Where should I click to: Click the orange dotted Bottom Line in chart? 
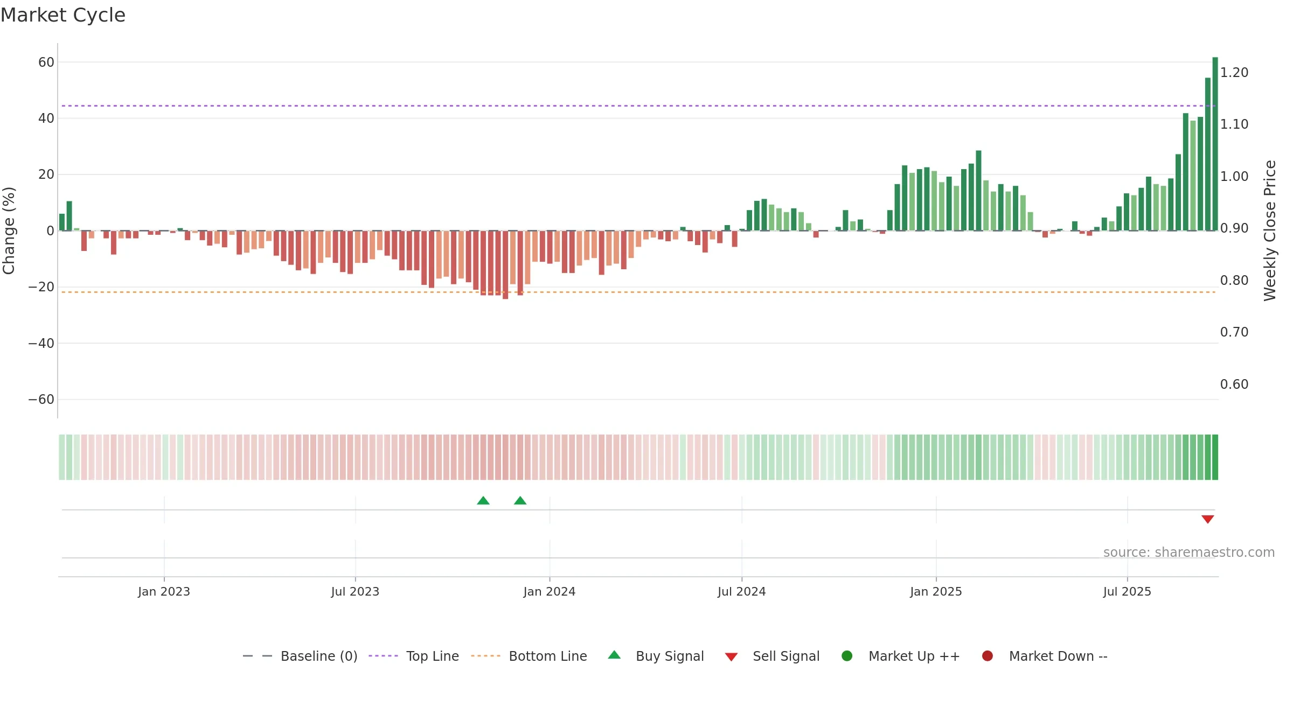638,292
